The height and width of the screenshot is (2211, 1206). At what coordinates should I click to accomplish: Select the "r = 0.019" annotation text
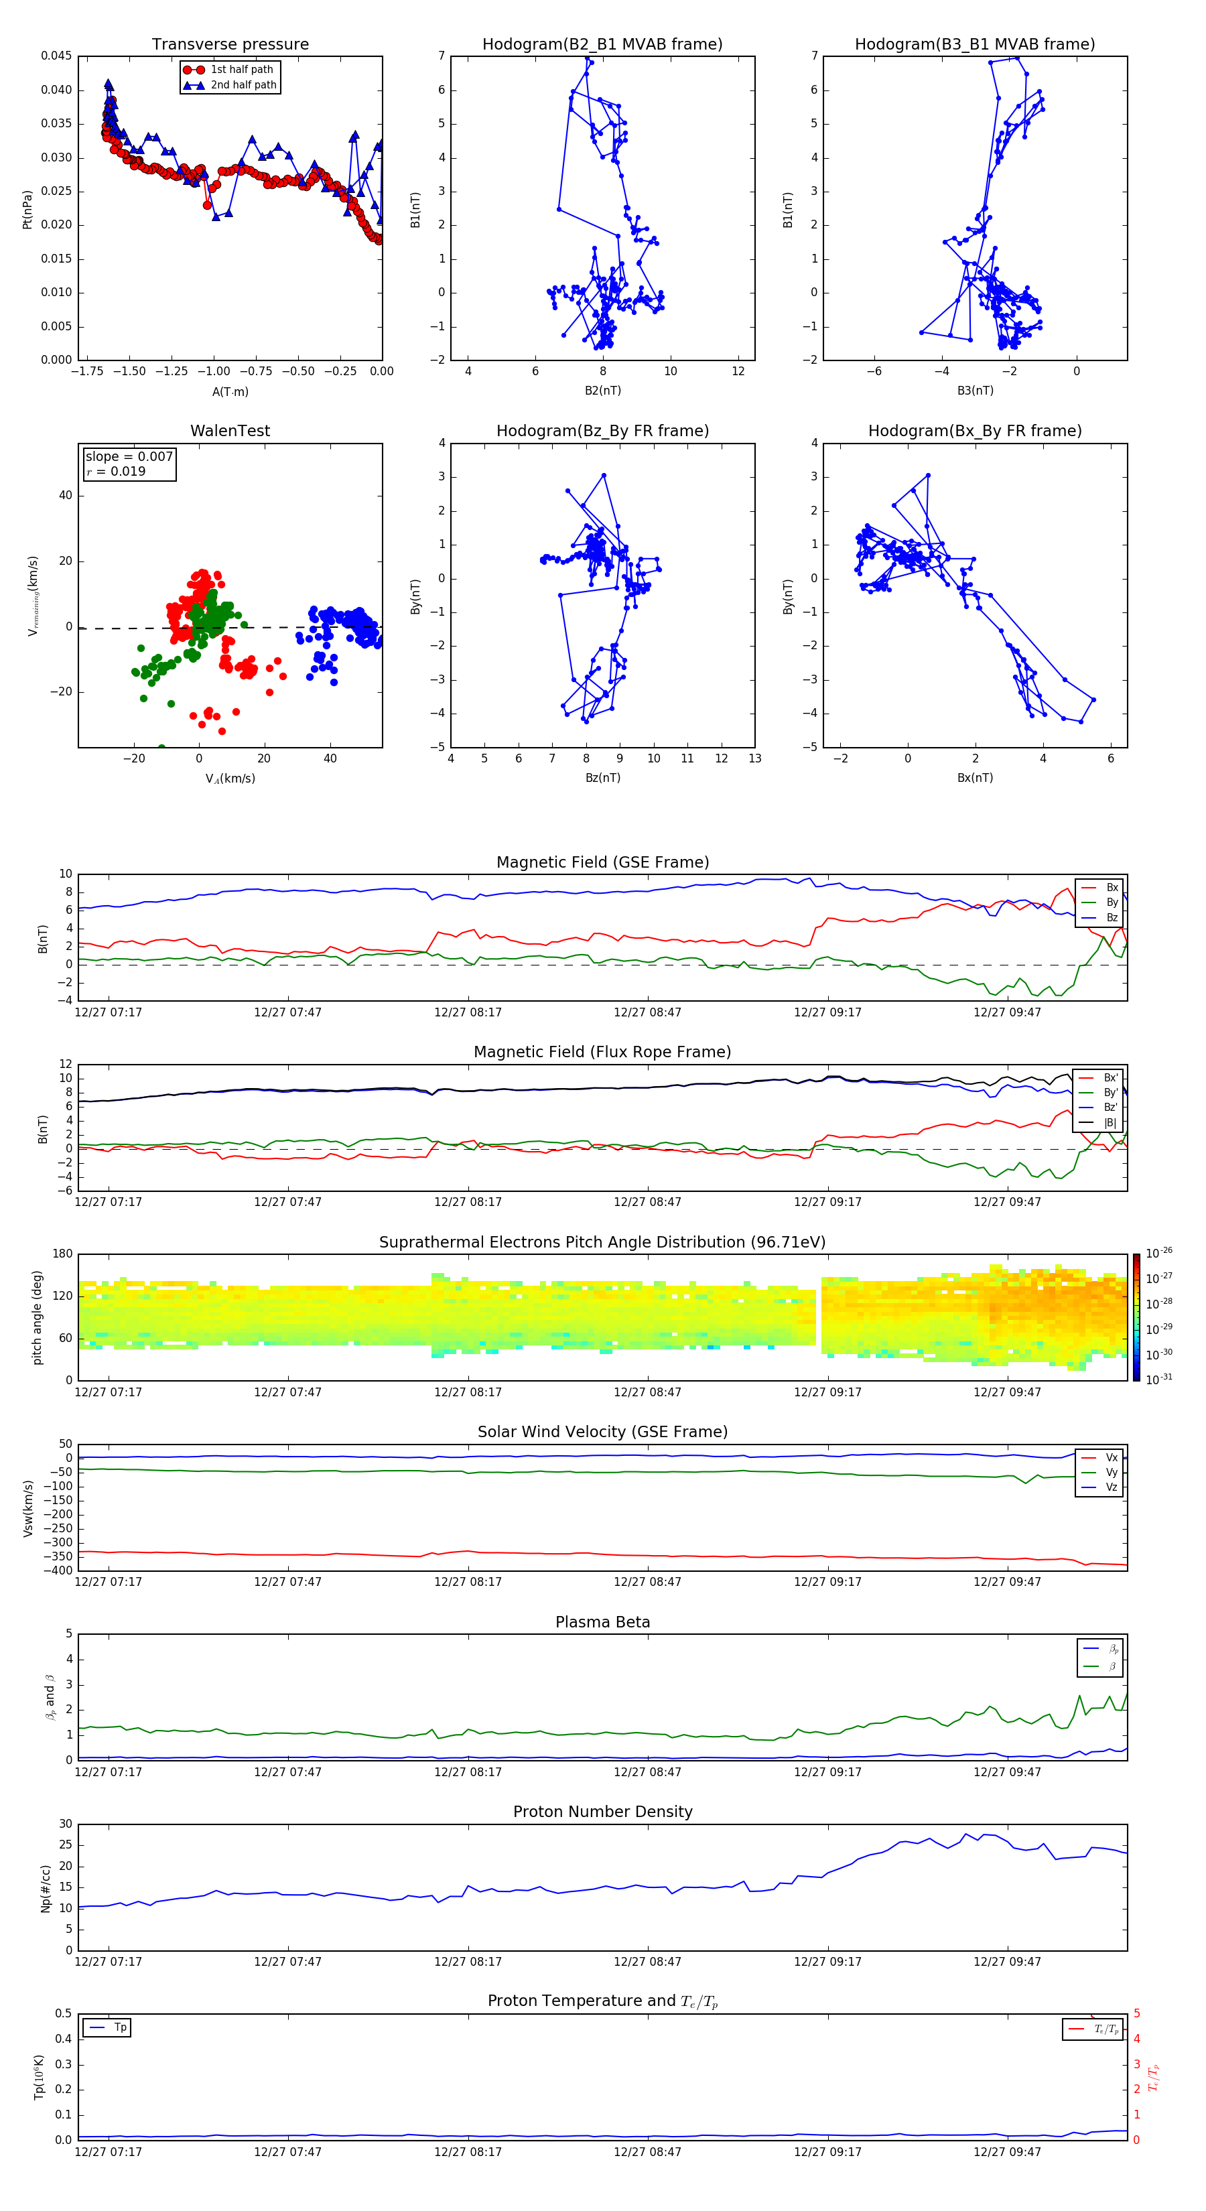(x=116, y=471)
